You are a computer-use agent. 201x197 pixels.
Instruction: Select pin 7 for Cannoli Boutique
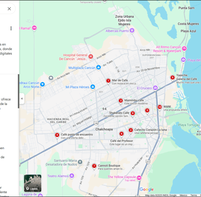point(94,166)
